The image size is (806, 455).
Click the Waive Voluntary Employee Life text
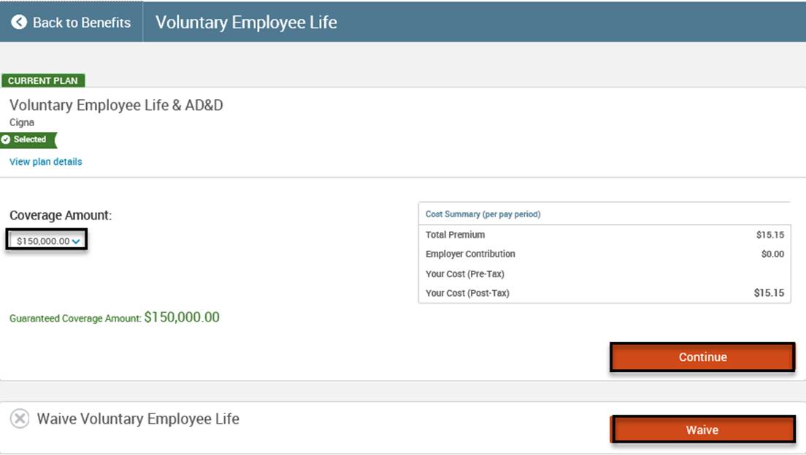[138, 419]
